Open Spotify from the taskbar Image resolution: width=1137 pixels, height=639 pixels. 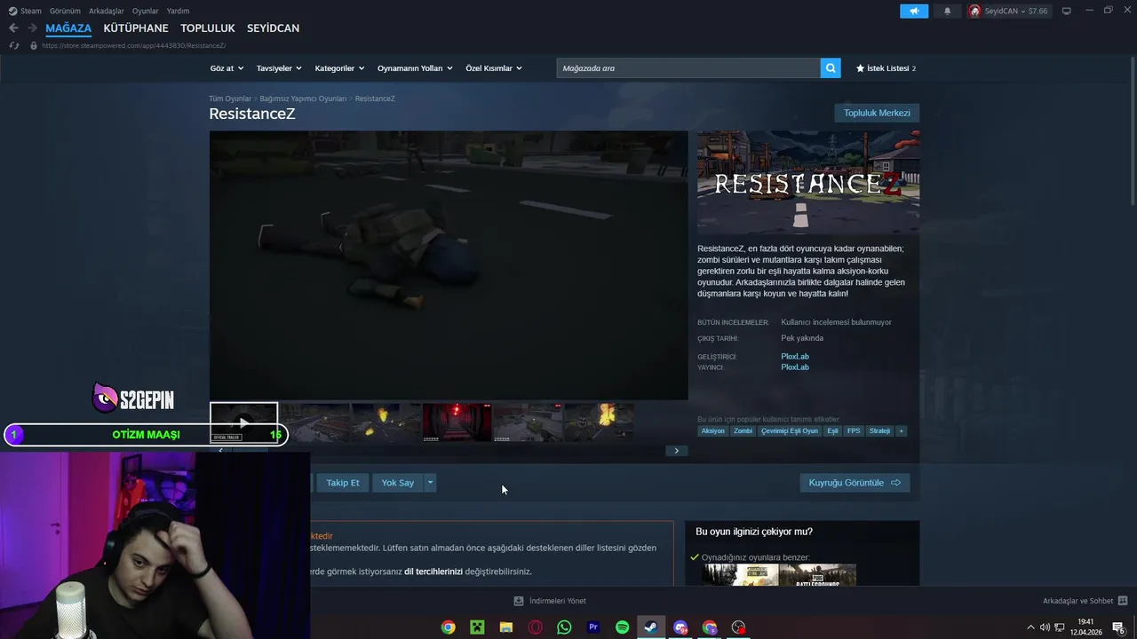(622, 627)
